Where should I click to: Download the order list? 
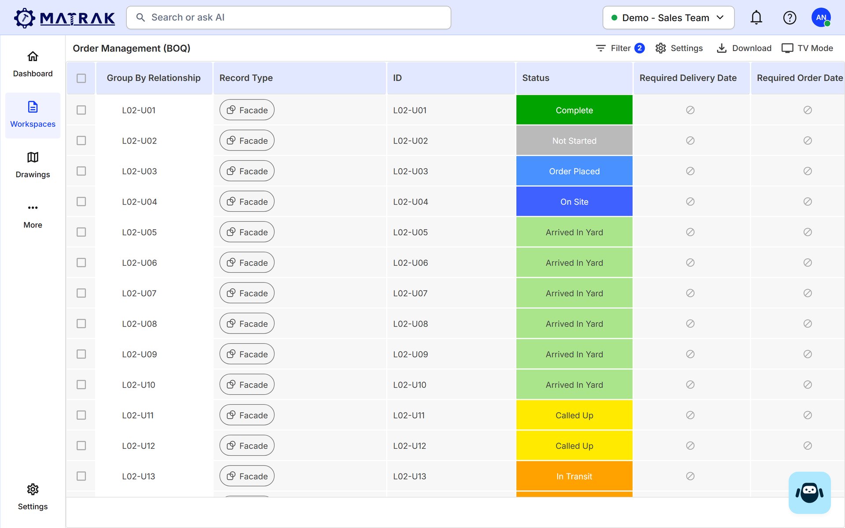coord(744,48)
